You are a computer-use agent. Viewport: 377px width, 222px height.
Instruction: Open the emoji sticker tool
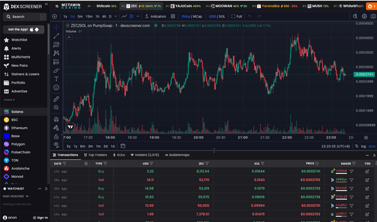[x=56, y=87]
